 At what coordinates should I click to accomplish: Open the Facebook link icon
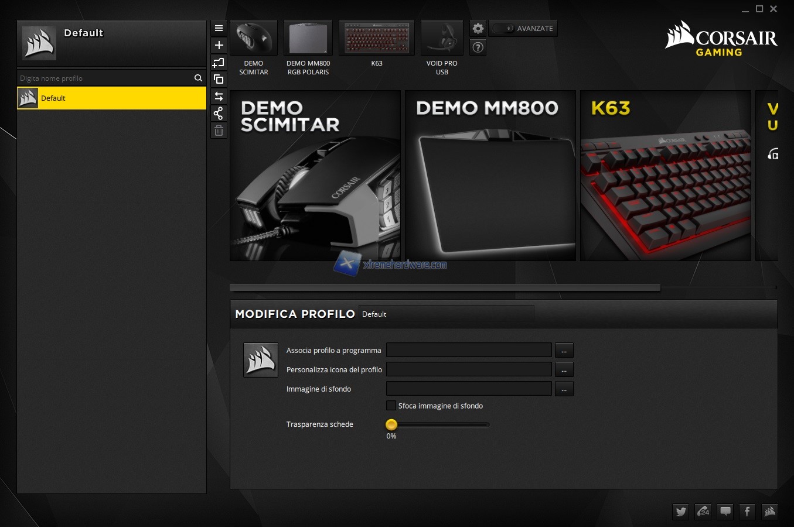tap(747, 512)
